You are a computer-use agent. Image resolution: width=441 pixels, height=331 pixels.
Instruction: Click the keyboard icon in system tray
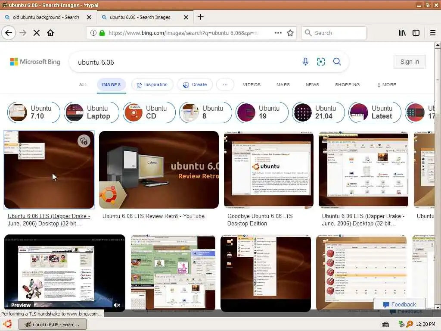coord(385,325)
